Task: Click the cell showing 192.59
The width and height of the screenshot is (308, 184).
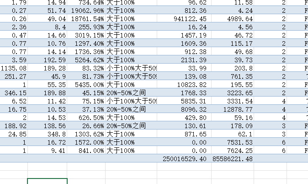Action: [48, 60]
